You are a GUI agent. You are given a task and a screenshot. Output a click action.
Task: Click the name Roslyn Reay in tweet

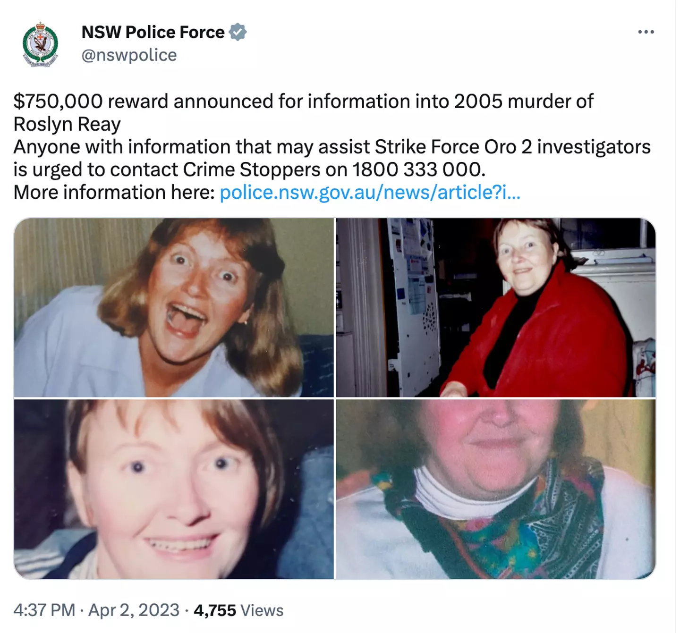[67, 125]
